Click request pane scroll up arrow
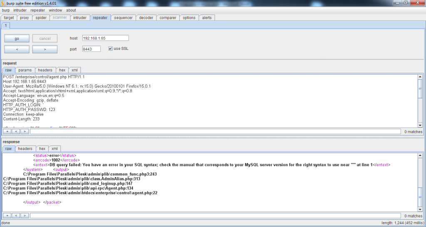 tap(420, 77)
